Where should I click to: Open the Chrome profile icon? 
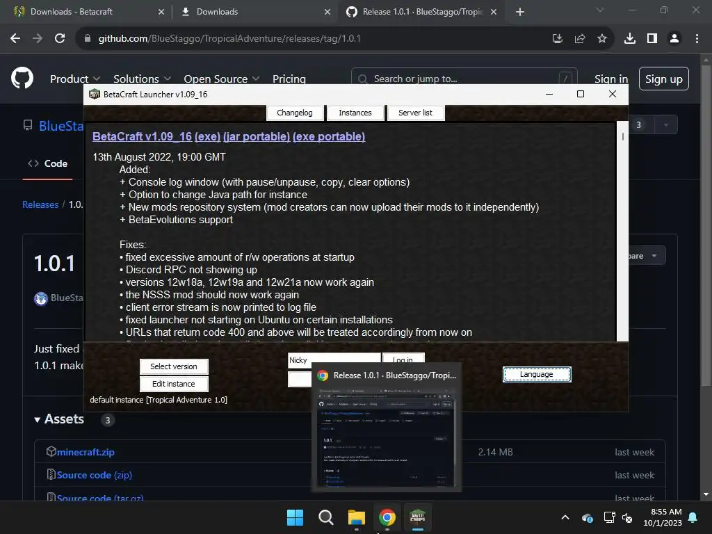(674, 38)
